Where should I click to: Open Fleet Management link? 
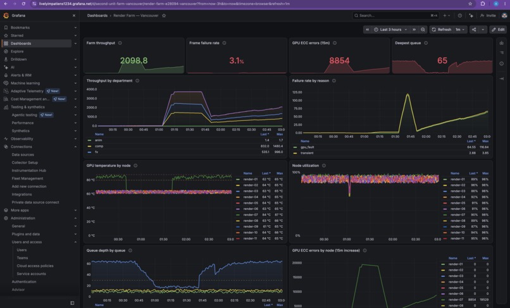(27, 178)
